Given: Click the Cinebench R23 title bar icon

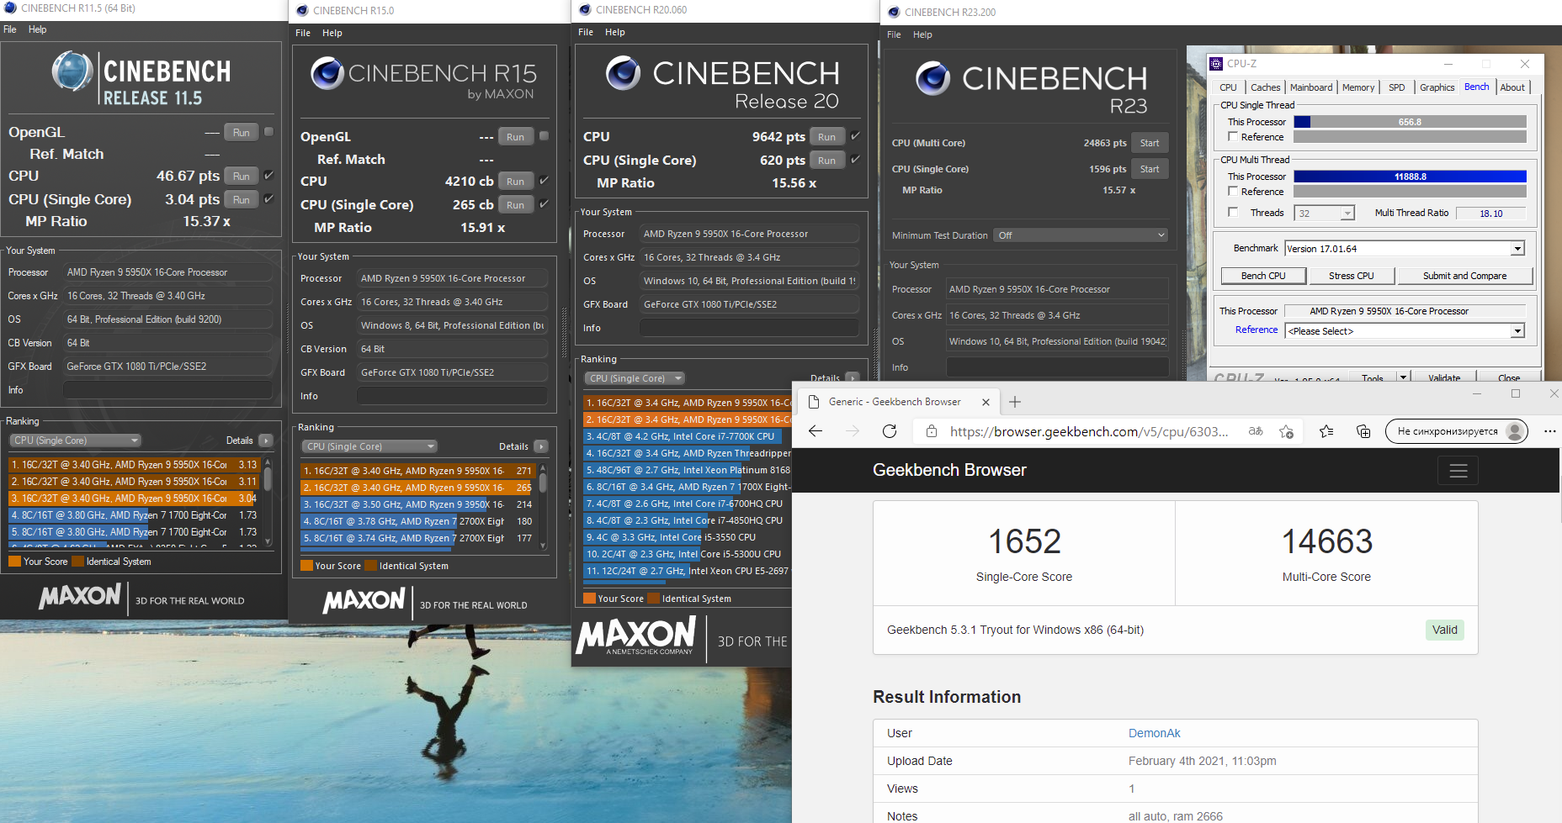Looking at the screenshot, I should (x=894, y=12).
